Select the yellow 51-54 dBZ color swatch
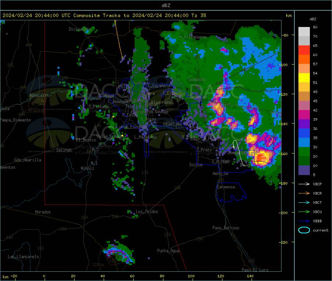Screen dimensions: 332x281 pos(304,78)
